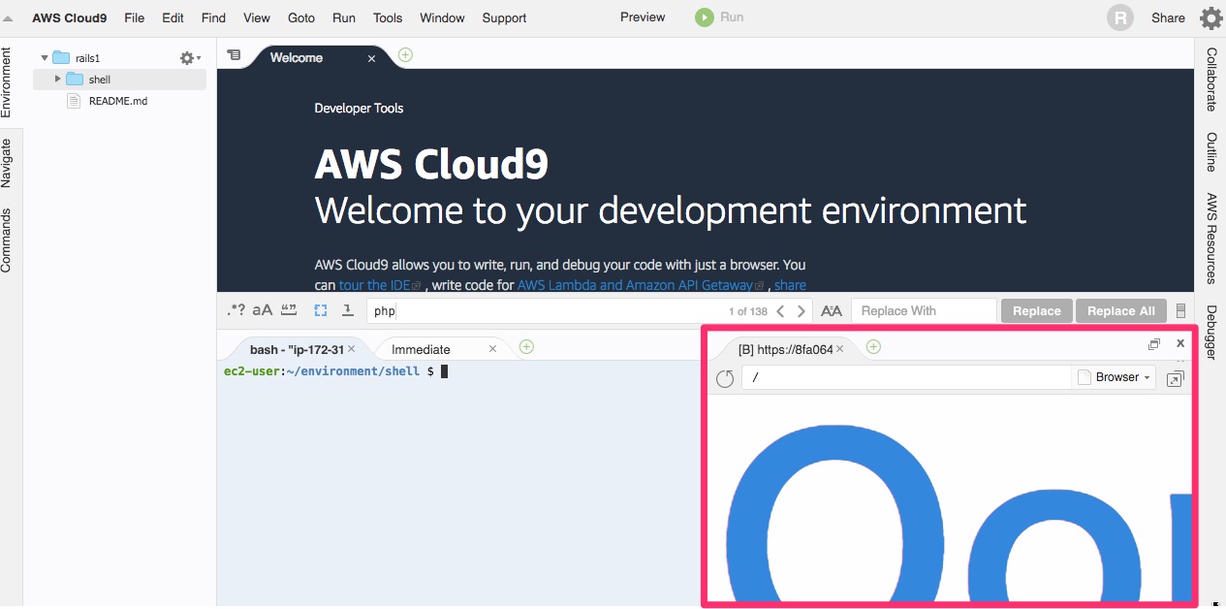Screen dimensions: 1226x609
Task: Close the [B] https://8fa064 preview tab
Action: pyautogui.click(x=840, y=349)
